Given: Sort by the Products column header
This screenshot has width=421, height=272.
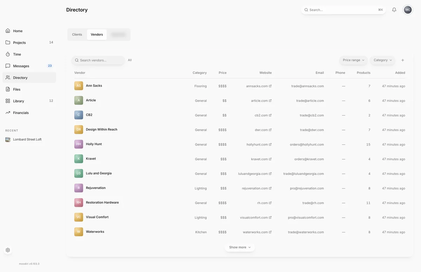Looking at the screenshot, I should (x=363, y=73).
